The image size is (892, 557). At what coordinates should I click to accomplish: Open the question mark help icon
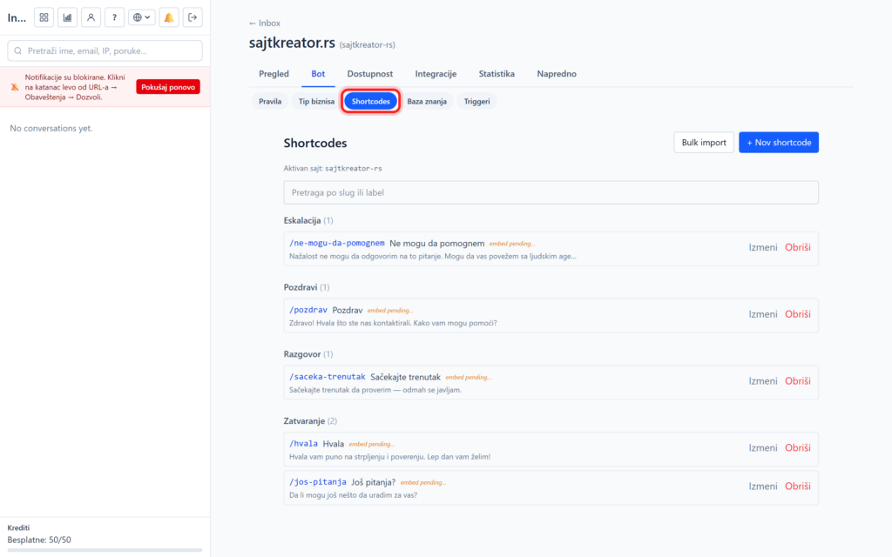coord(114,17)
